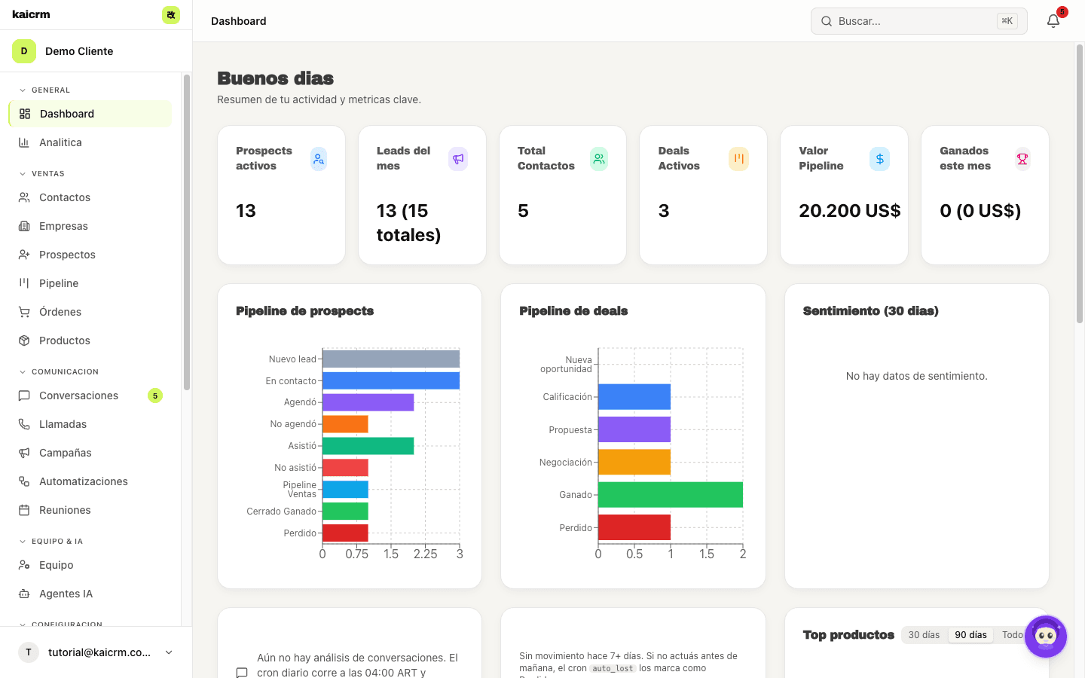
Task: Select the 30 días filter
Action: coord(924,635)
